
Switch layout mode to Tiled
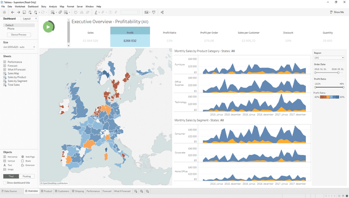(11, 176)
